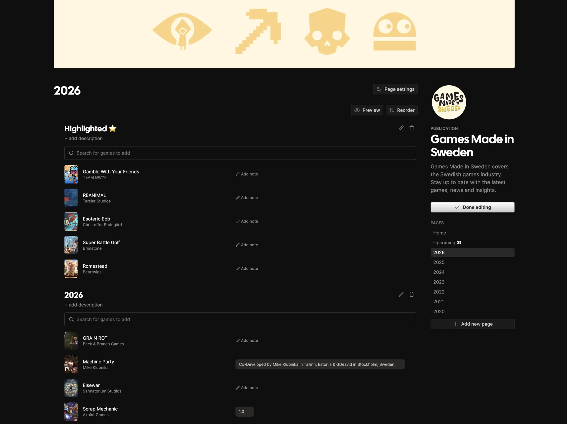The height and width of the screenshot is (424, 567).
Task: Open the 2025 page
Action: point(472,262)
